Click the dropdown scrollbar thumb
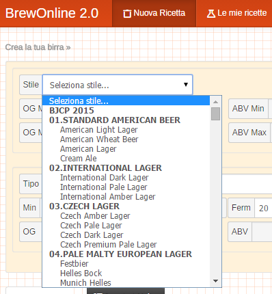The width and height of the screenshot is (272, 294). (x=215, y=113)
